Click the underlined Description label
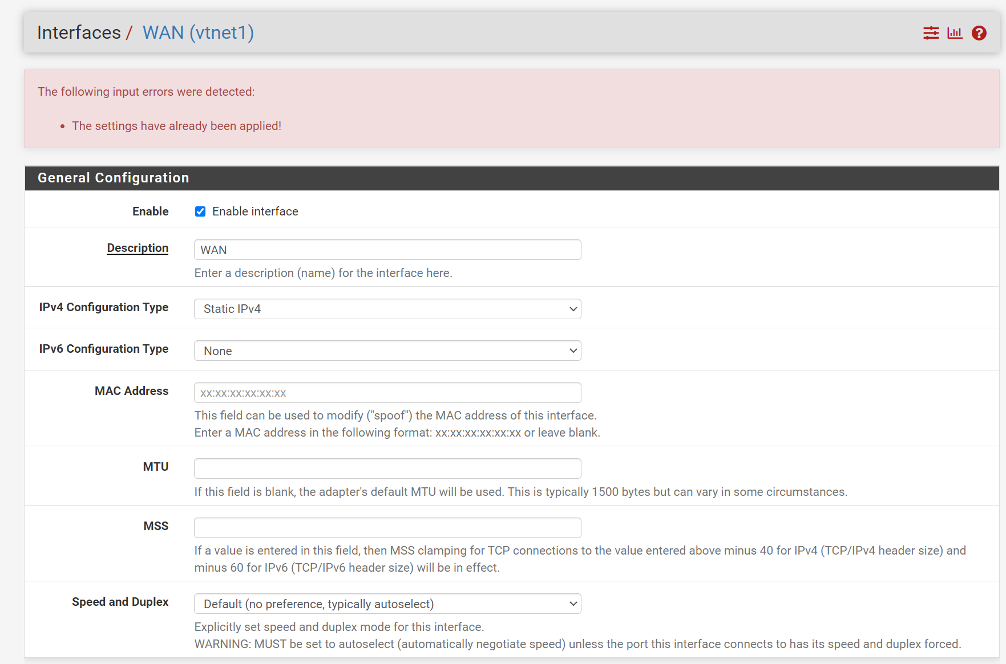 138,248
